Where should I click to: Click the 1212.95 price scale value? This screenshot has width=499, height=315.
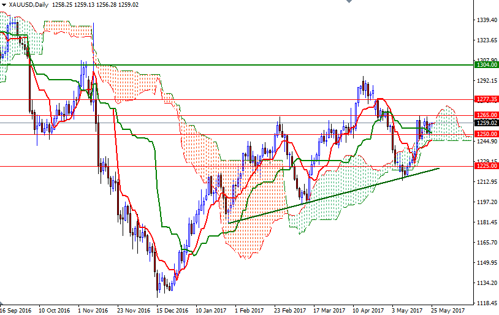point(487,181)
